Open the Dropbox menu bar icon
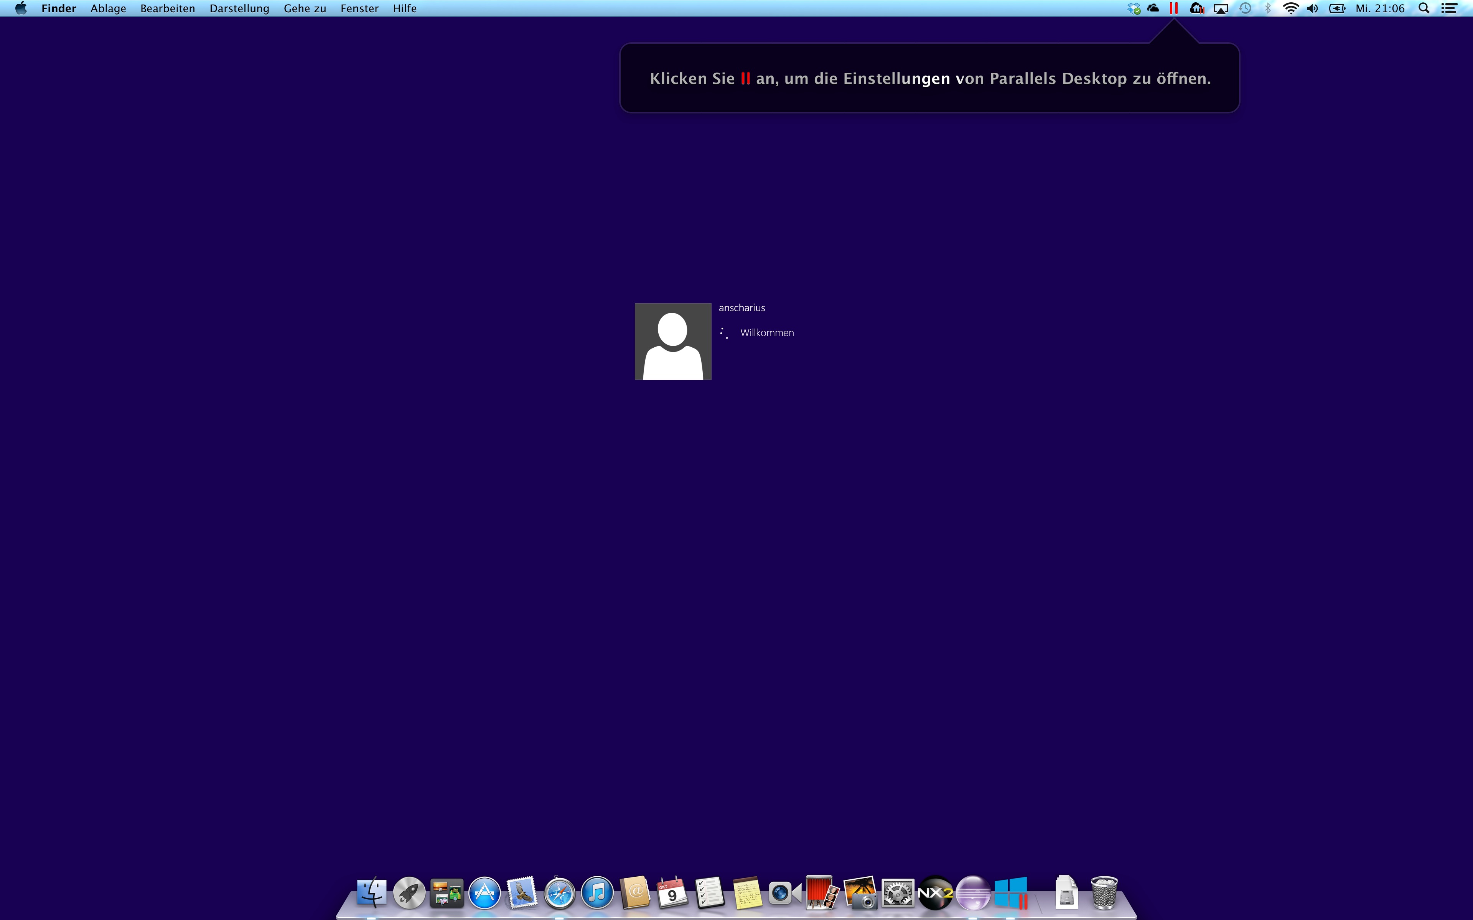 coord(1134,8)
